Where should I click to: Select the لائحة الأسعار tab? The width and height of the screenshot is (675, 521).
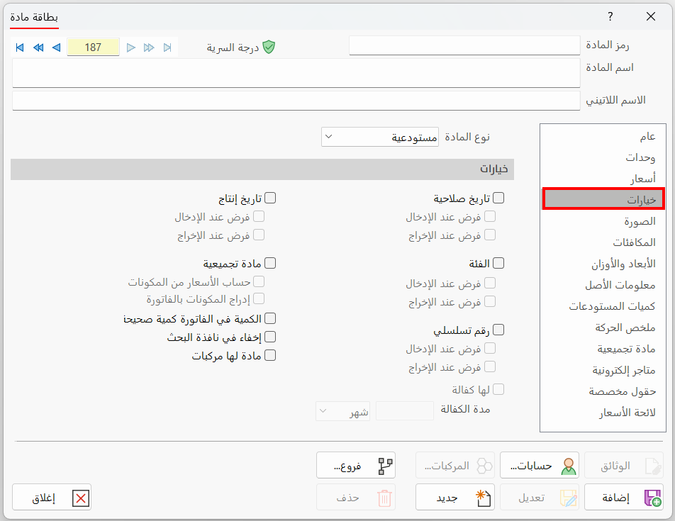point(603,413)
